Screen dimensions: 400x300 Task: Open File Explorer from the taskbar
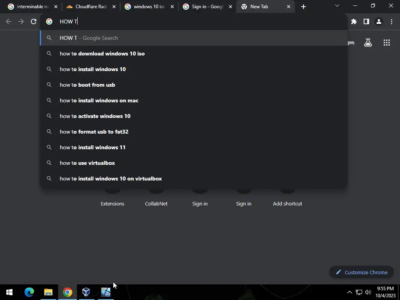click(x=48, y=292)
